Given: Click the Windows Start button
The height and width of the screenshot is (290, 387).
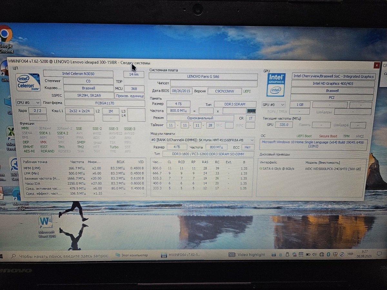Looking at the screenshot, I should pos(1,256).
